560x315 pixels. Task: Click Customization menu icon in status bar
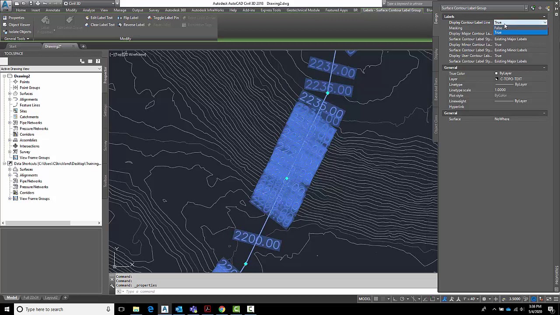coord(555,299)
